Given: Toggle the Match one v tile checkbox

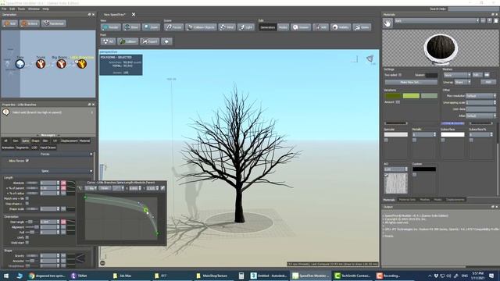Looking at the screenshot, I should click(x=27, y=198).
